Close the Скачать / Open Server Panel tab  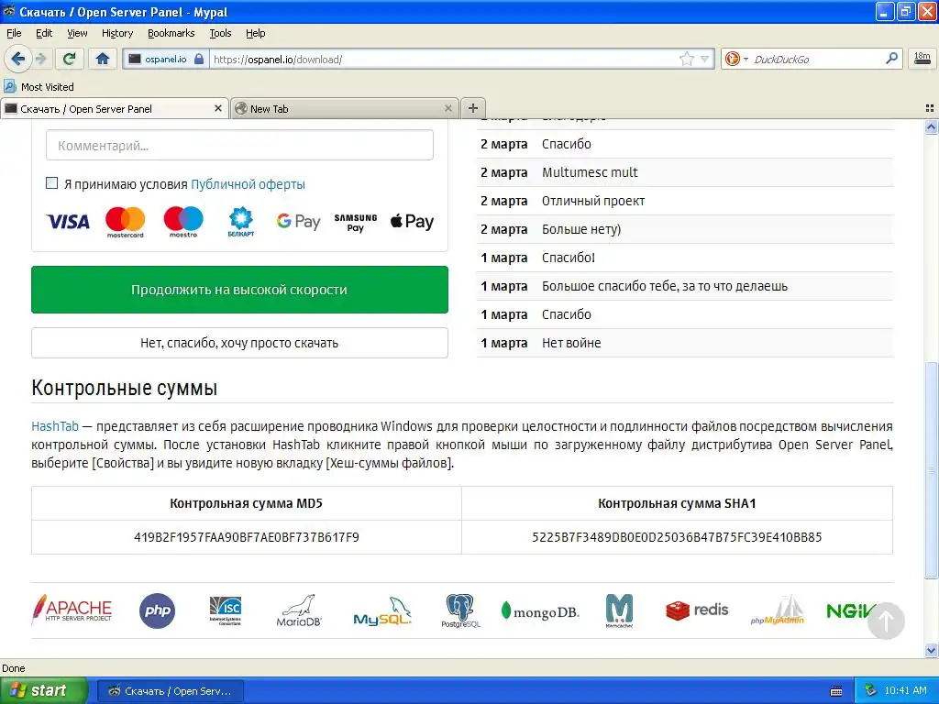pyautogui.click(x=218, y=108)
